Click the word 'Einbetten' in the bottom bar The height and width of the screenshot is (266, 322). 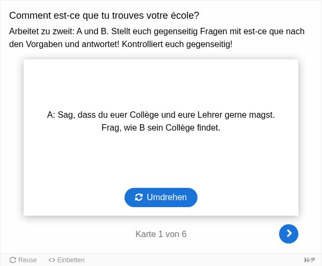click(x=71, y=260)
